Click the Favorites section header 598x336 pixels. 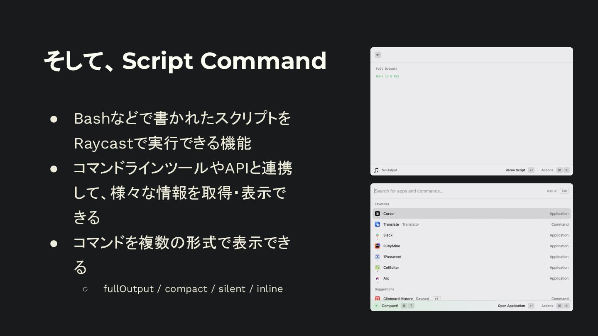coord(382,204)
